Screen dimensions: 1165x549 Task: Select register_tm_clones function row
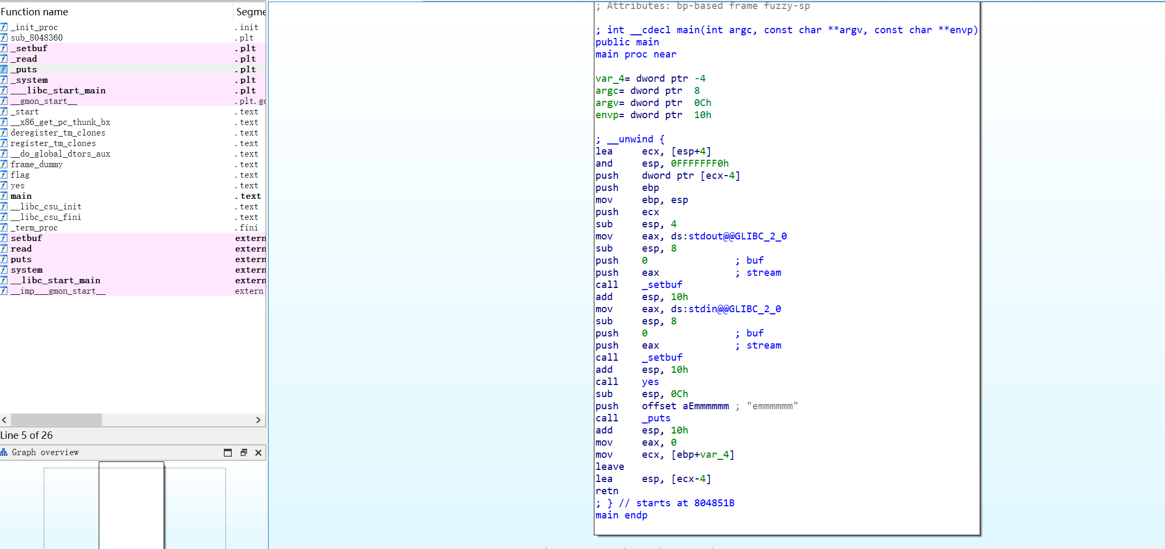132,143
